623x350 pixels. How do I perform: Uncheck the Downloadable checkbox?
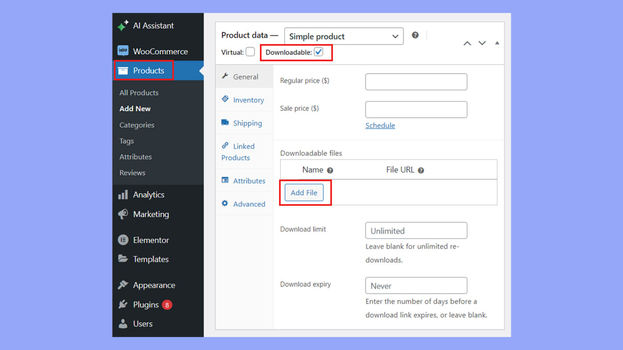coord(319,52)
